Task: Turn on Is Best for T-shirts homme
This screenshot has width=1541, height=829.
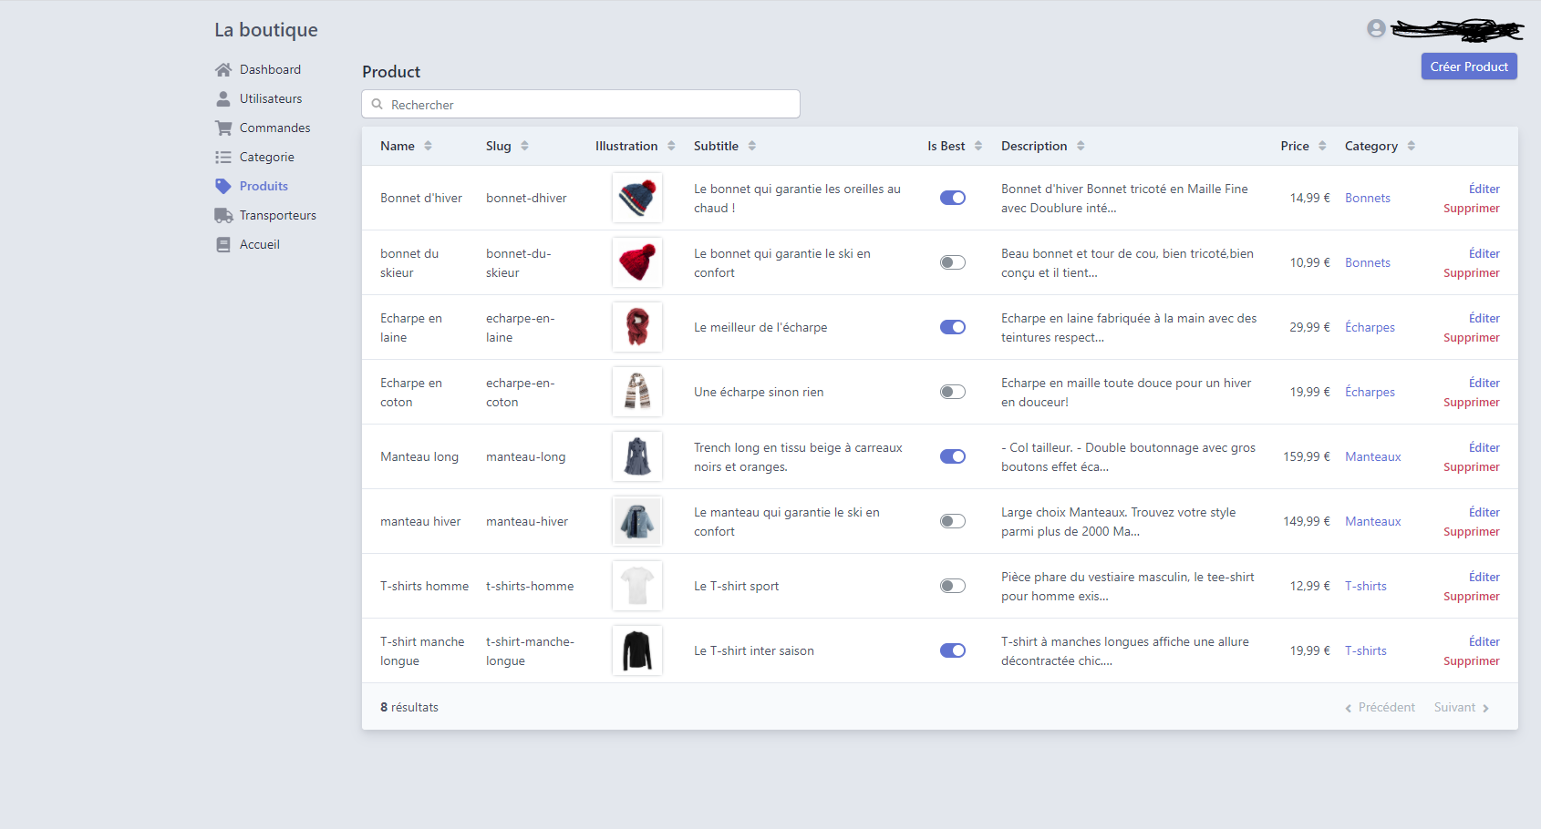Action: click(952, 586)
